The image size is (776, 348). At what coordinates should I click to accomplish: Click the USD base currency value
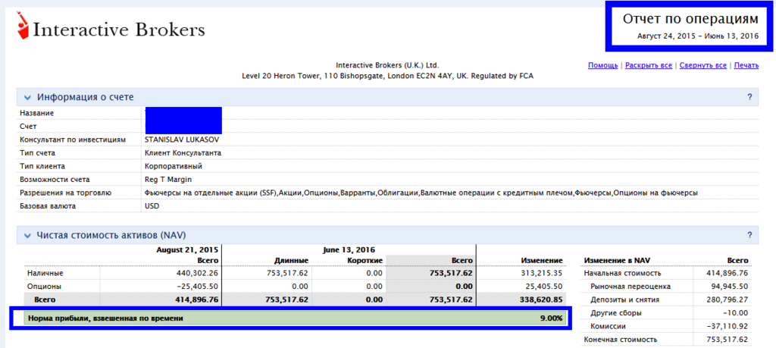coord(152,205)
